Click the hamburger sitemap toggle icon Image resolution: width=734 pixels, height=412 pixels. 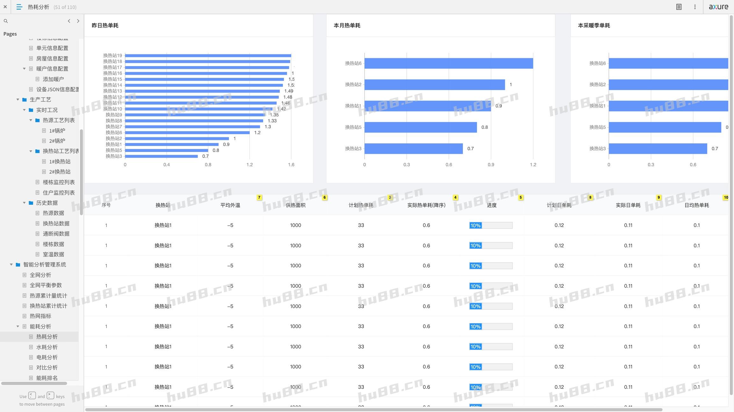tap(19, 7)
